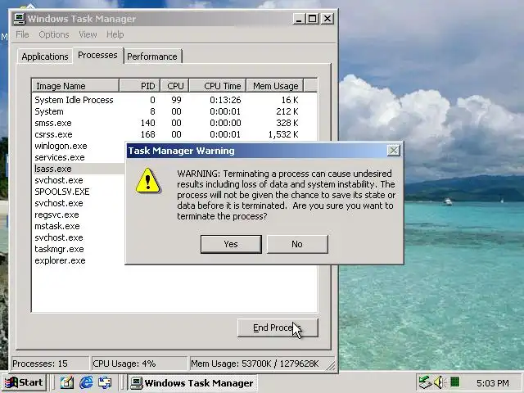Image resolution: width=524 pixels, height=393 pixels.
Task: Launch Internet Explorer from quick launch
Action: tap(86, 382)
